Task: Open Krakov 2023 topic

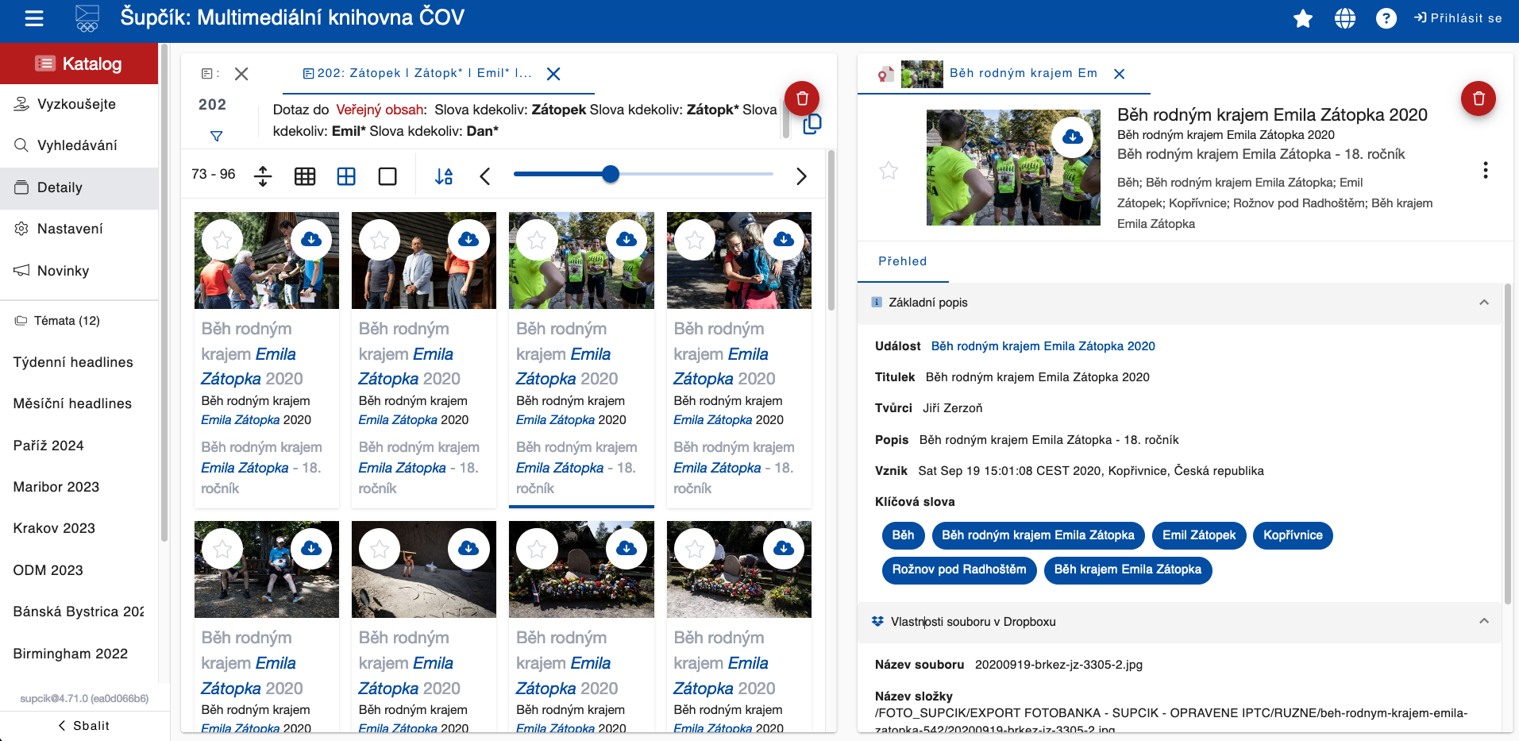Action: tap(54, 528)
